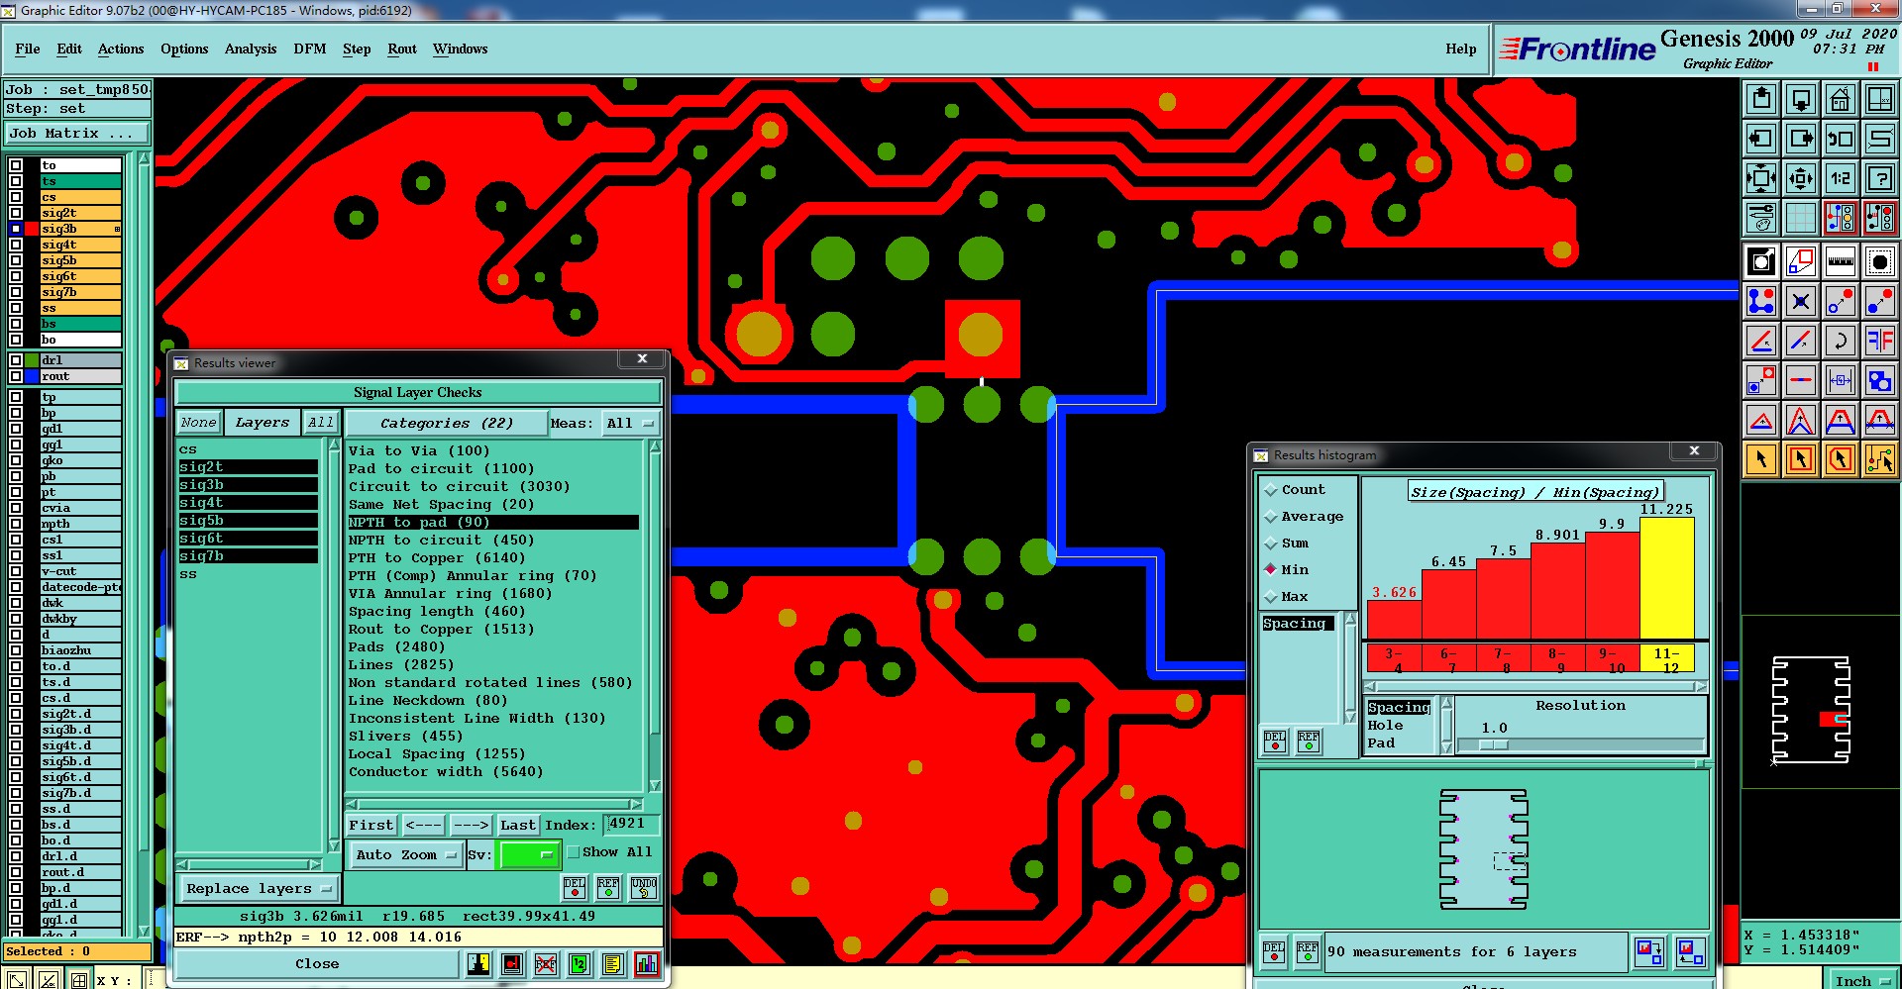This screenshot has height=989, width=1902.
Task: Click the pan right icon in the right toolbar
Action: coord(1801,139)
